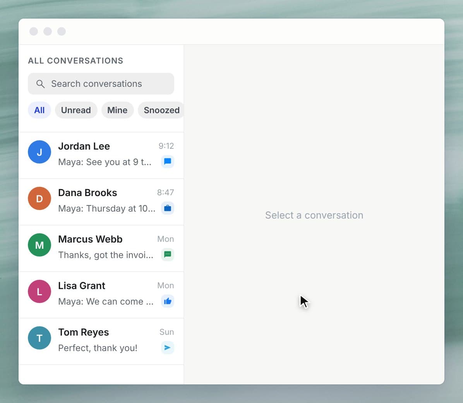Open the Marcus Webb conversation

pos(101,248)
